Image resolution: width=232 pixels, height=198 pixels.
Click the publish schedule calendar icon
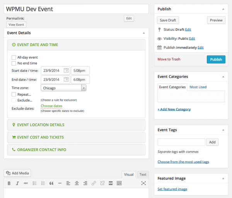point(159,48)
